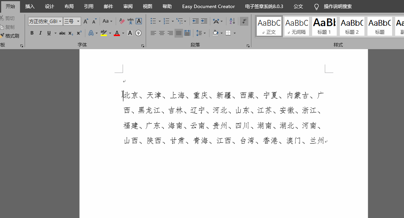This screenshot has width=404, height=218.
Task: Center-align the paragraph text
Action: tap(162, 33)
